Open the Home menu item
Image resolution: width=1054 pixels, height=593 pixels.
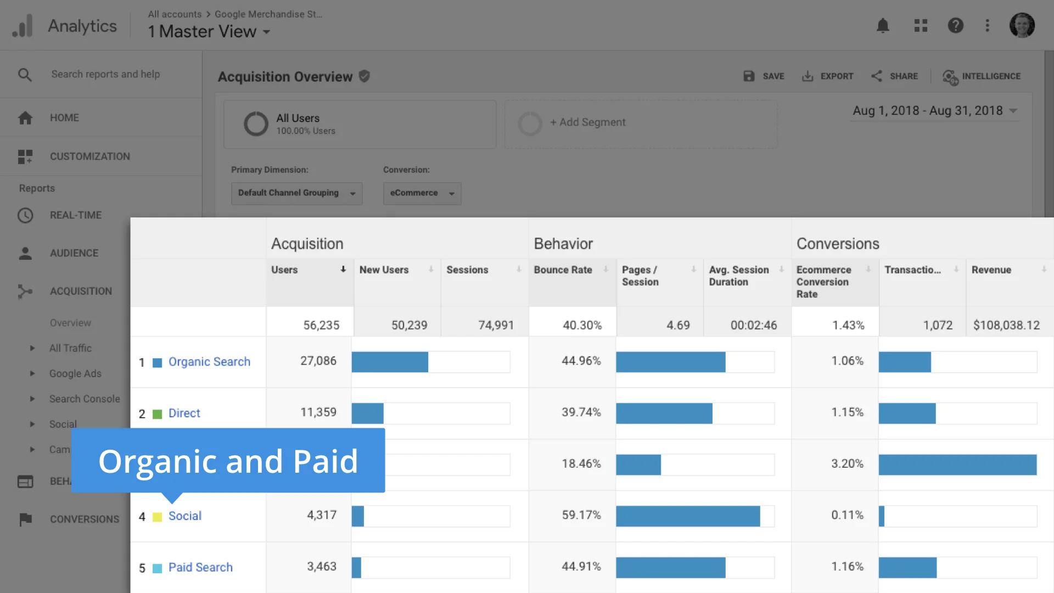(x=64, y=118)
